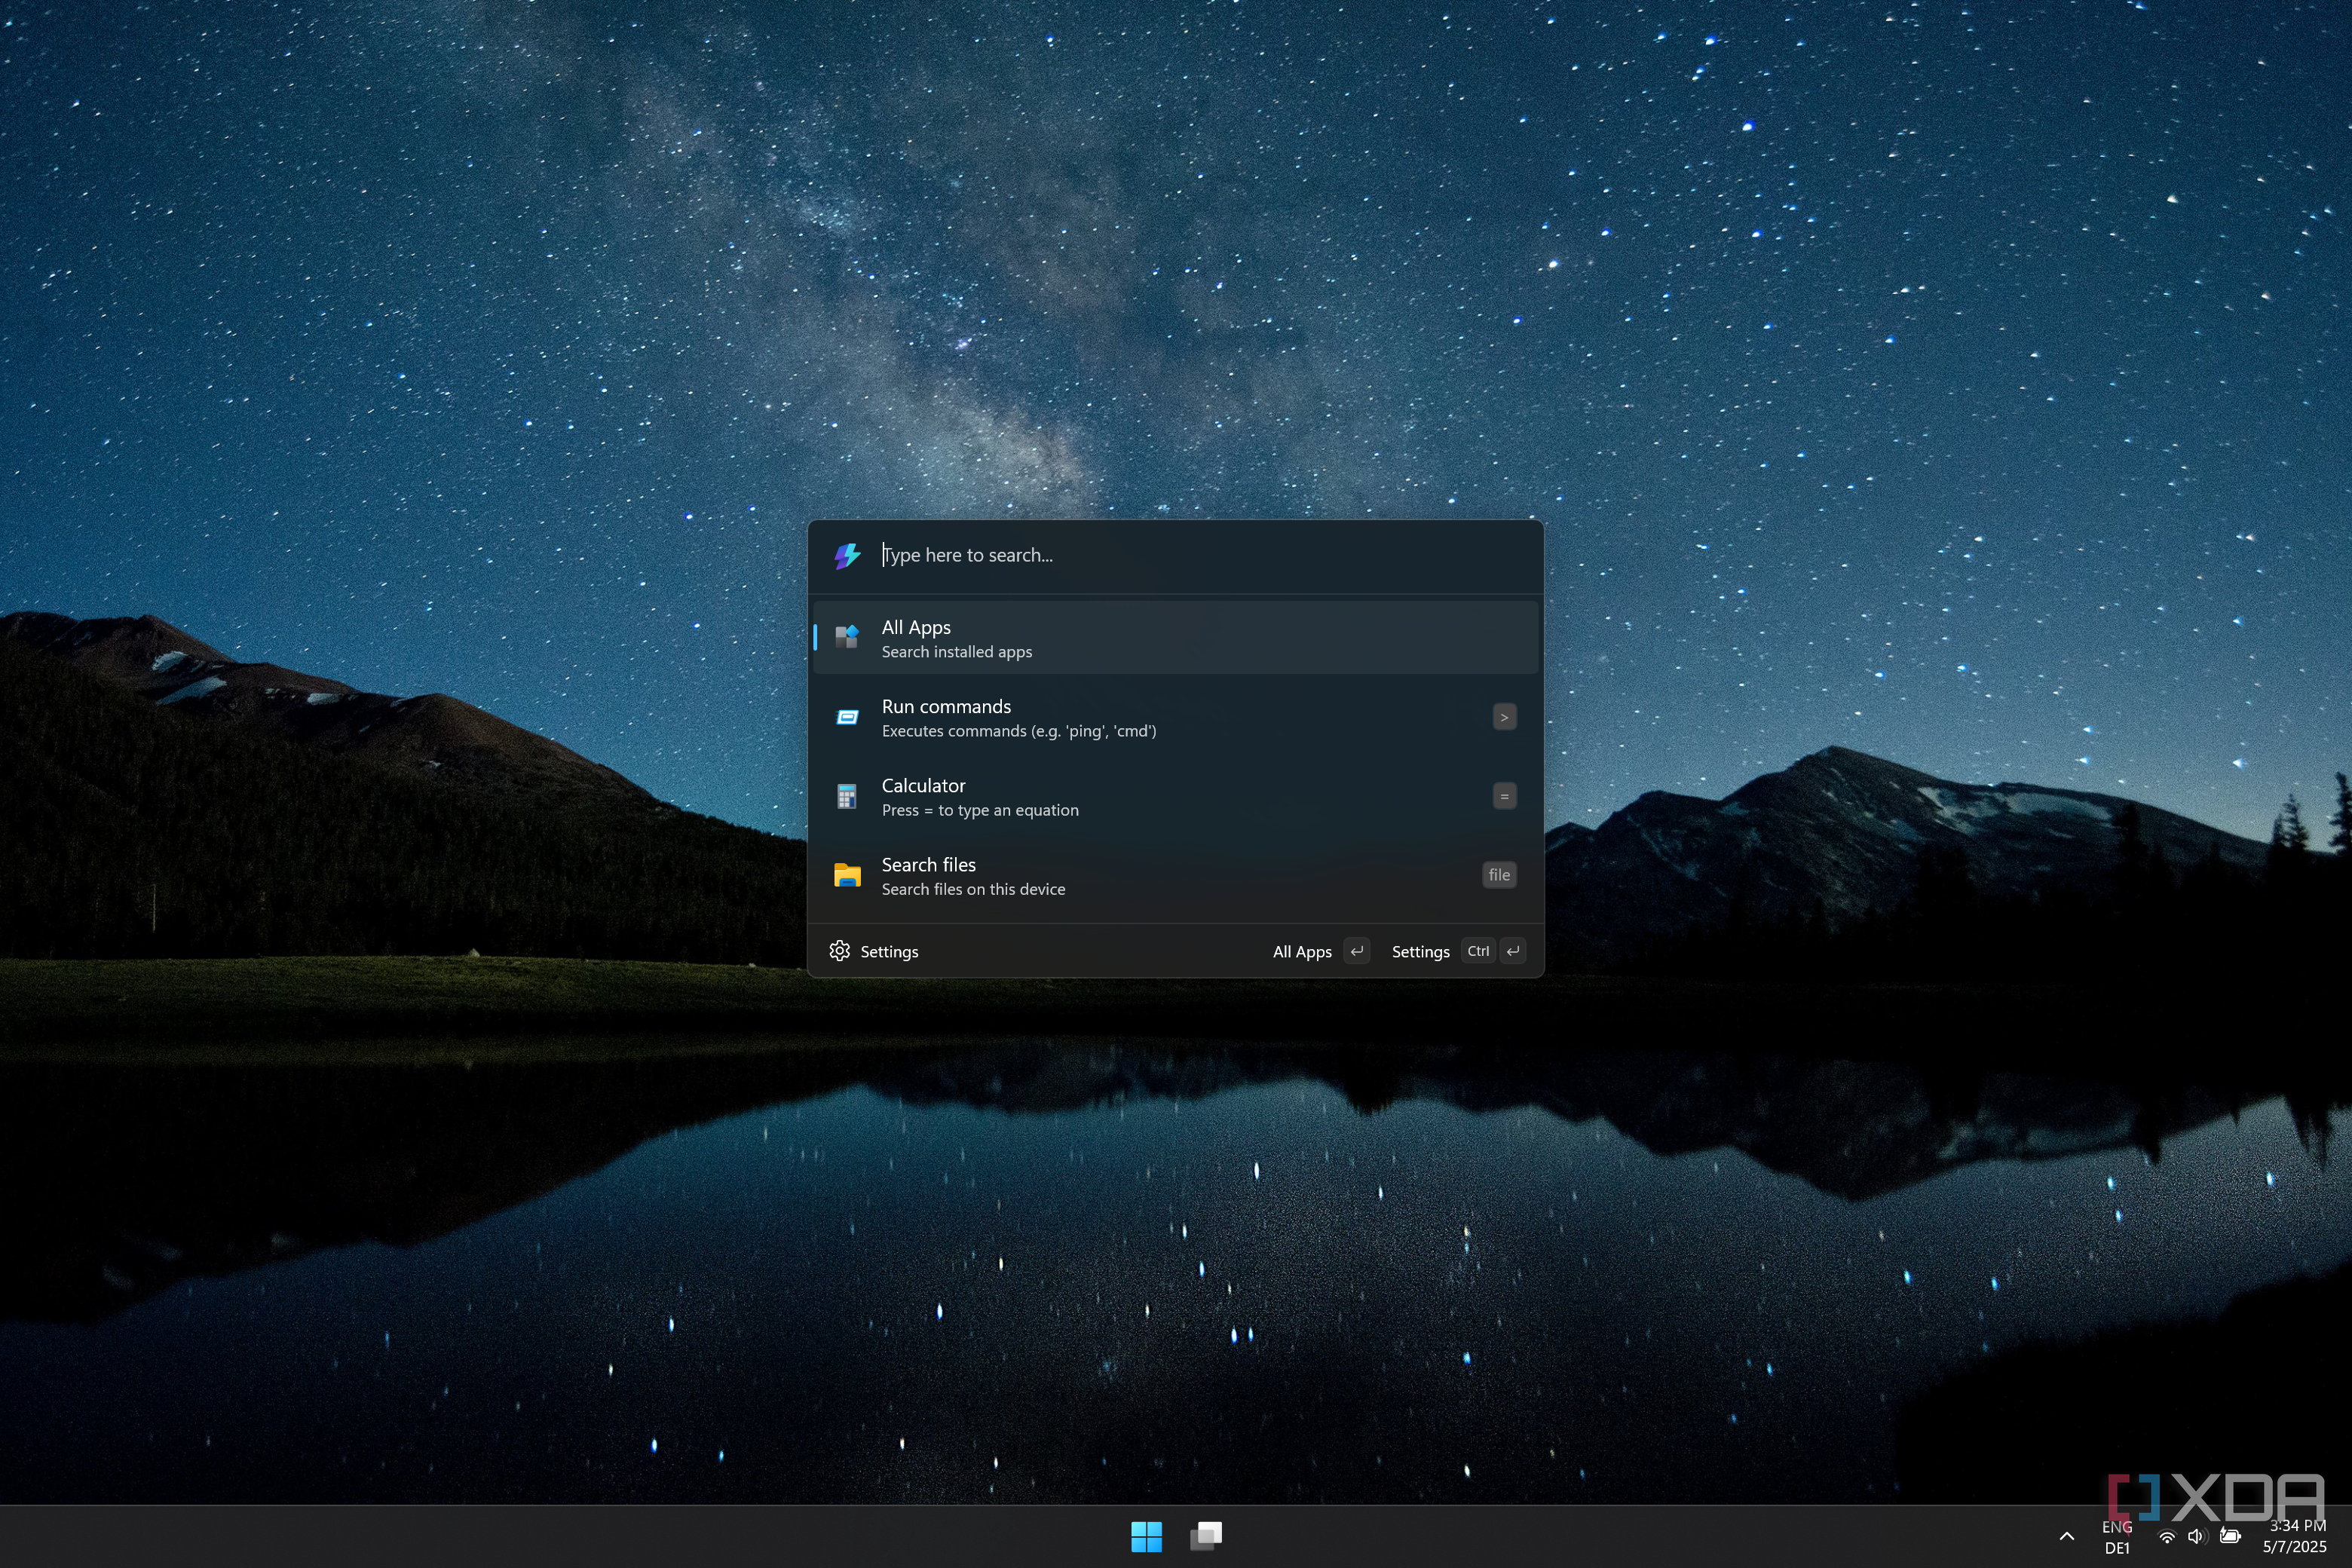Screen dimensions: 2352x1568
Task: Click the battery icon in tray
Action: point(2229,1536)
